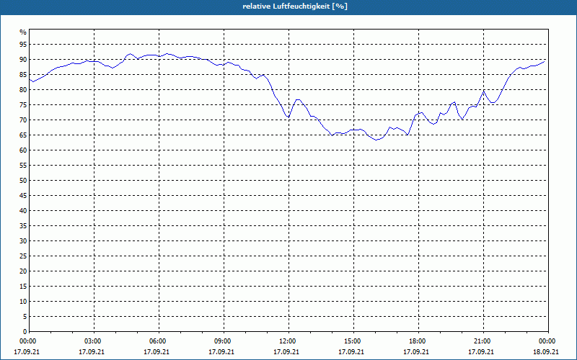The image size is (577, 360).
Task: Pick the y-axis origin label '0'
Action: (x=25, y=332)
